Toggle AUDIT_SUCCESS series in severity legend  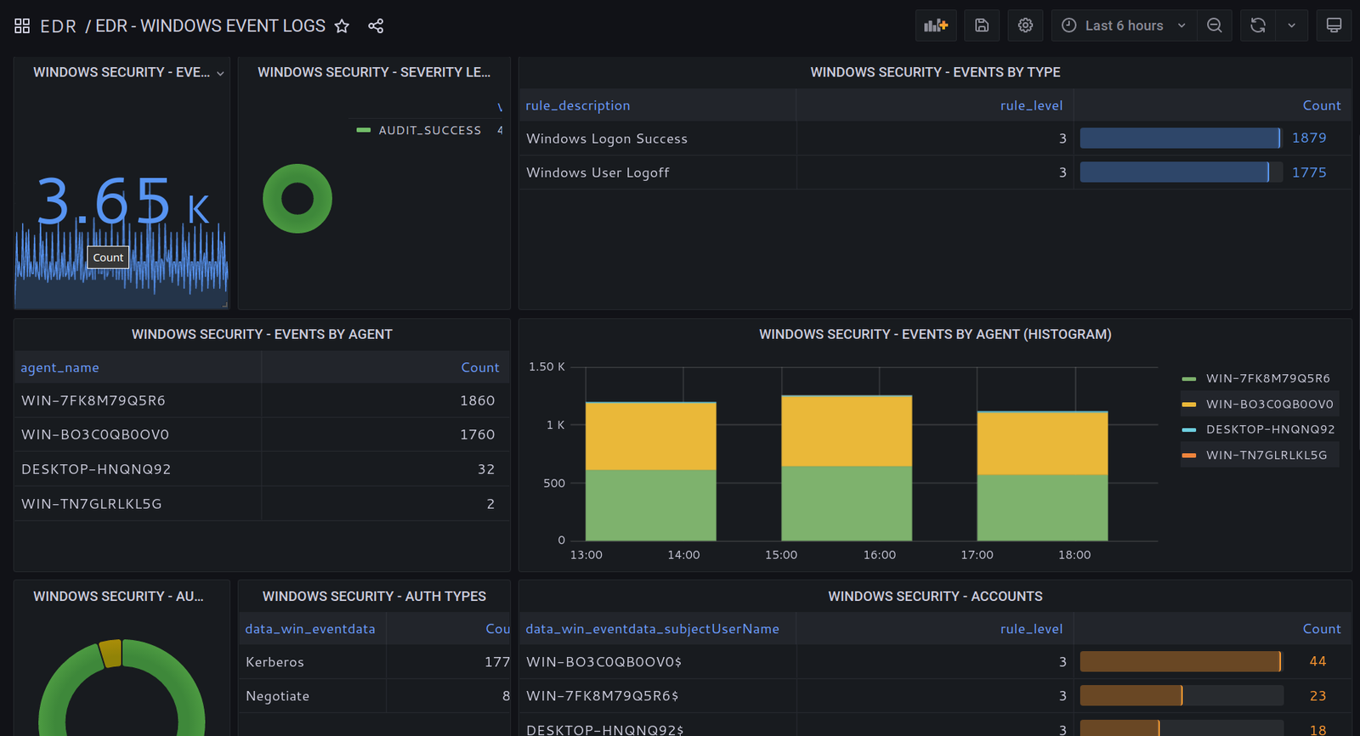(429, 130)
